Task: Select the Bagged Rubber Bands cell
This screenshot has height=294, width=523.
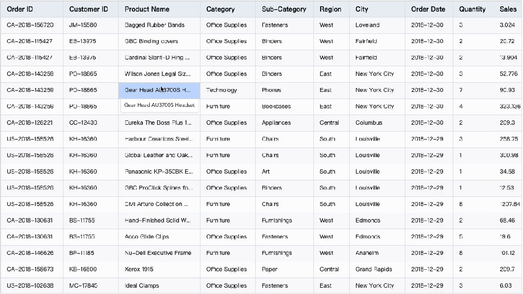Action: click(154, 25)
